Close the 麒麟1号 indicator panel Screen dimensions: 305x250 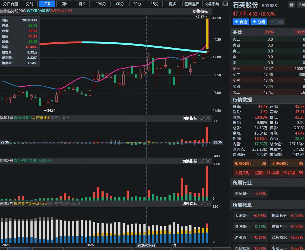tap(208, 118)
